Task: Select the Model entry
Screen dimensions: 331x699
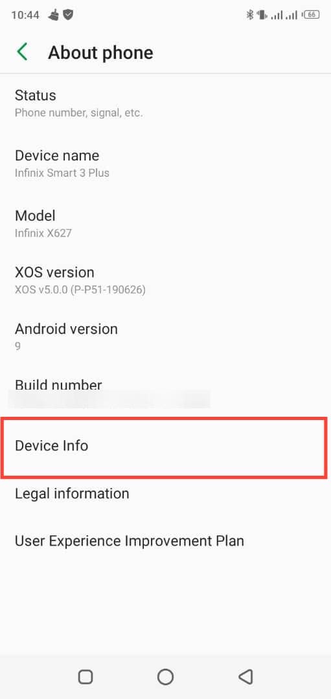Action: pyautogui.click(x=166, y=224)
